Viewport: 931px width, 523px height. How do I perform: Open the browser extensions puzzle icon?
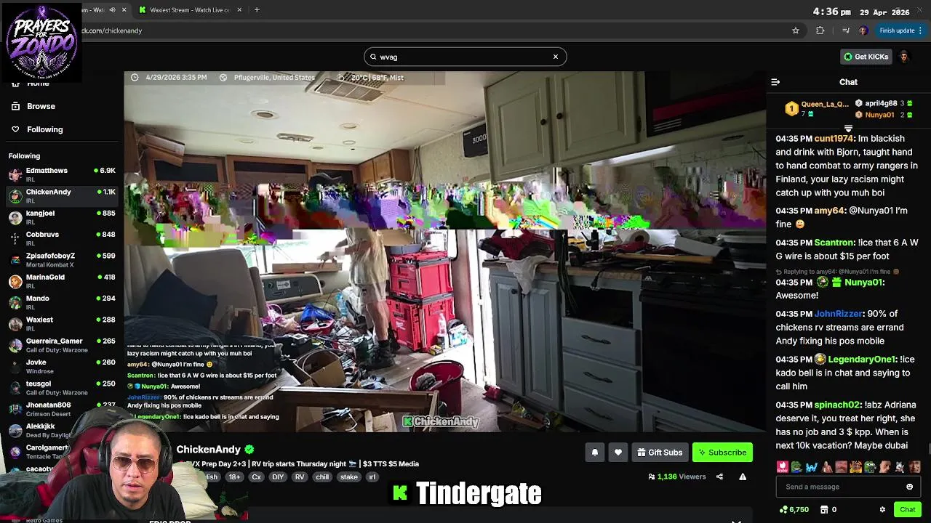(820, 31)
